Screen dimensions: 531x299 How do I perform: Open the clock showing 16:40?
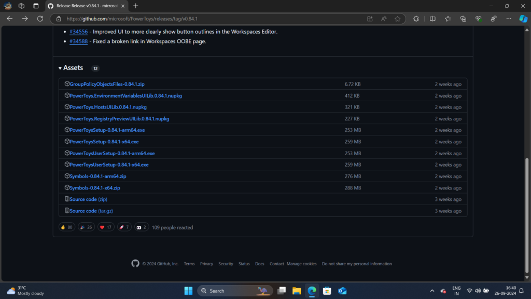click(505, 291)
